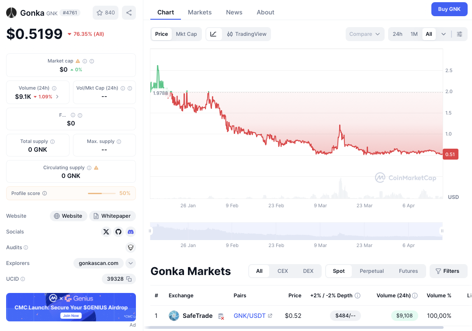This screenshot has width=472, height=331.
Task: Open the X (Twitter) social link
Action: pos(106,232)
